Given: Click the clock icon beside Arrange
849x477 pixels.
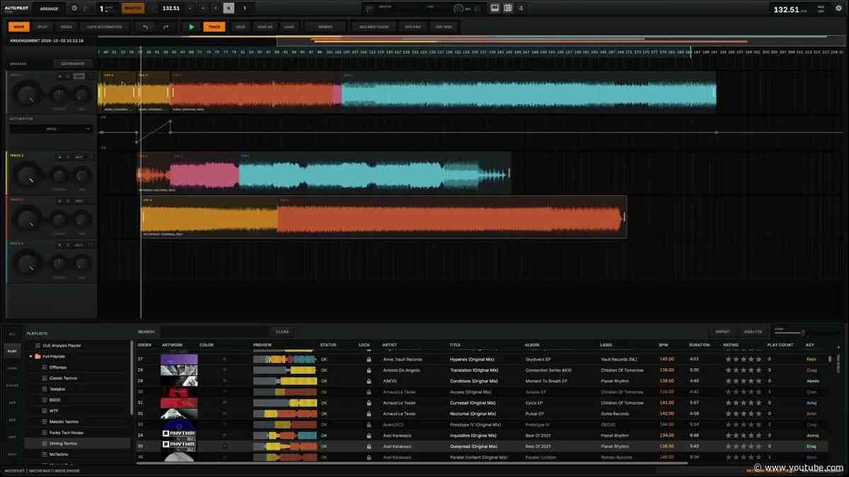Looking at the screenshot, I should (x=75, y=8).
